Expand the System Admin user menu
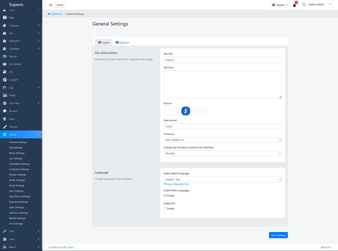The height and width of the screenshot is (251, 338). pyautogui.click(x=316, y=5)
